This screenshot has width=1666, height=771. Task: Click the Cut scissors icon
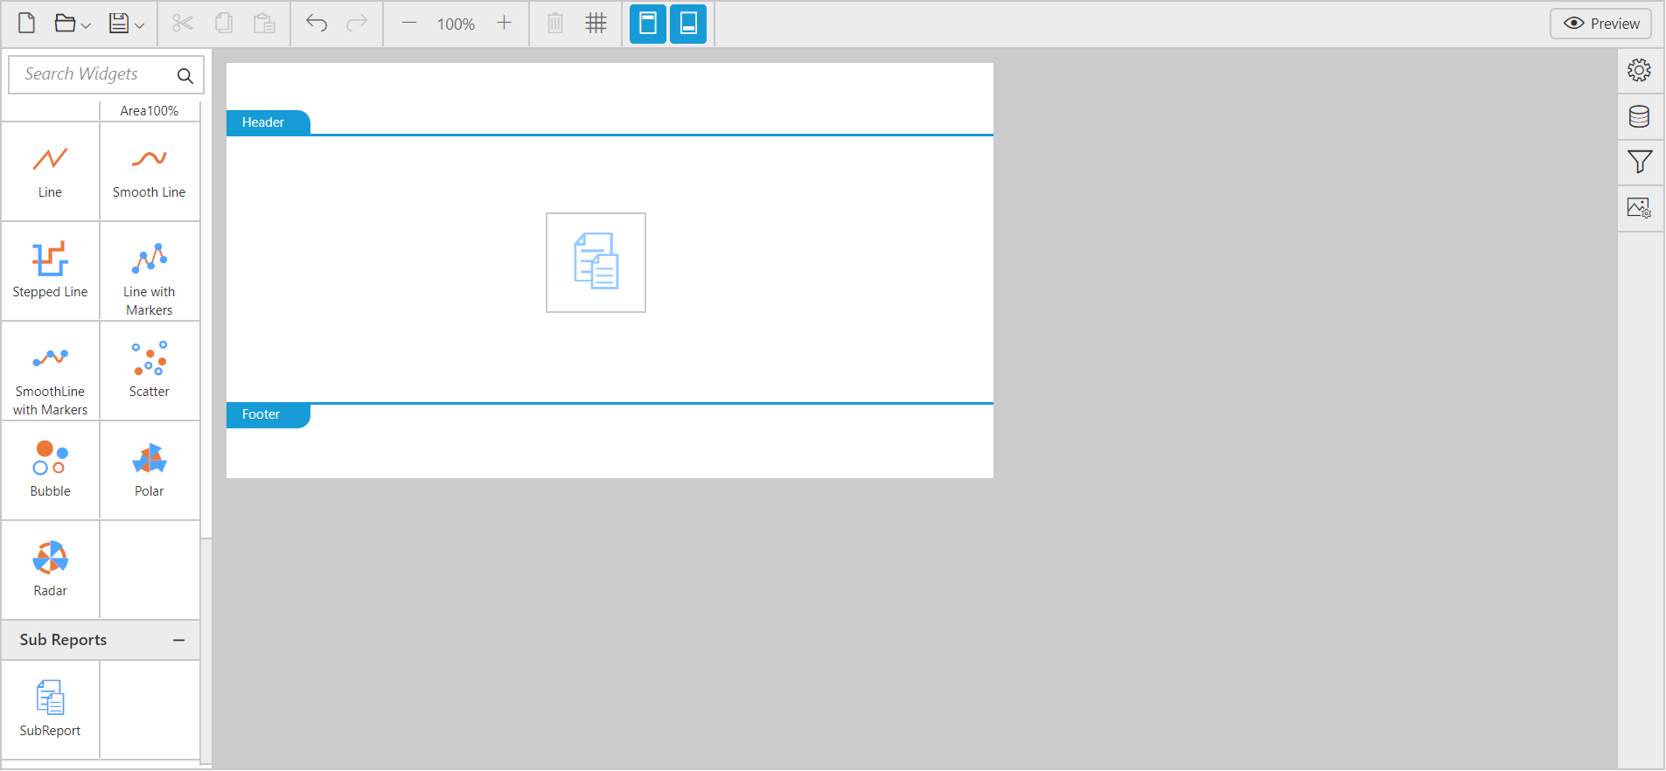[x=183, y=23]
